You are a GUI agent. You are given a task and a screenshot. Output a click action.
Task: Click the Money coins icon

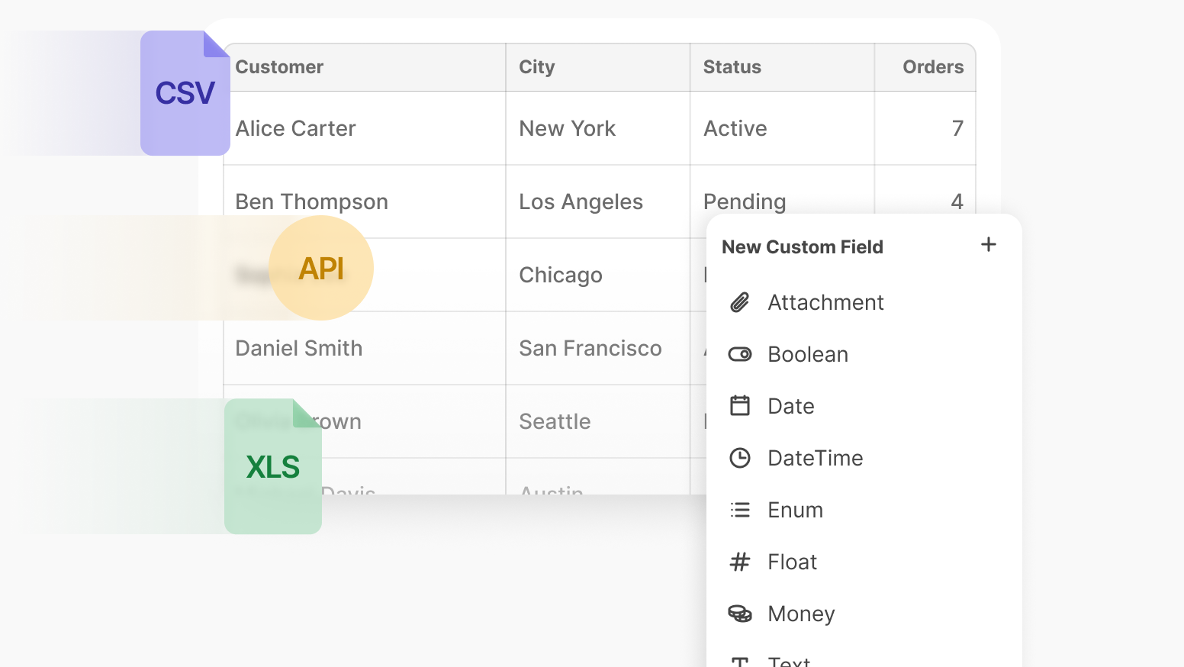tap(739, 614)
